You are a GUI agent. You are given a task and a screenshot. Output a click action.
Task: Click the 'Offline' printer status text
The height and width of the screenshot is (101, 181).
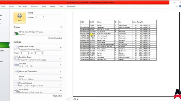tap(22, 35)
